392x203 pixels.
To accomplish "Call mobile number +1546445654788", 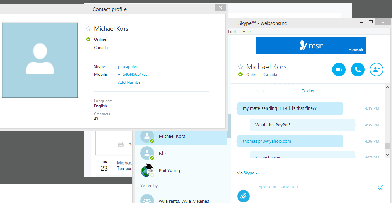I will point(133,74).
